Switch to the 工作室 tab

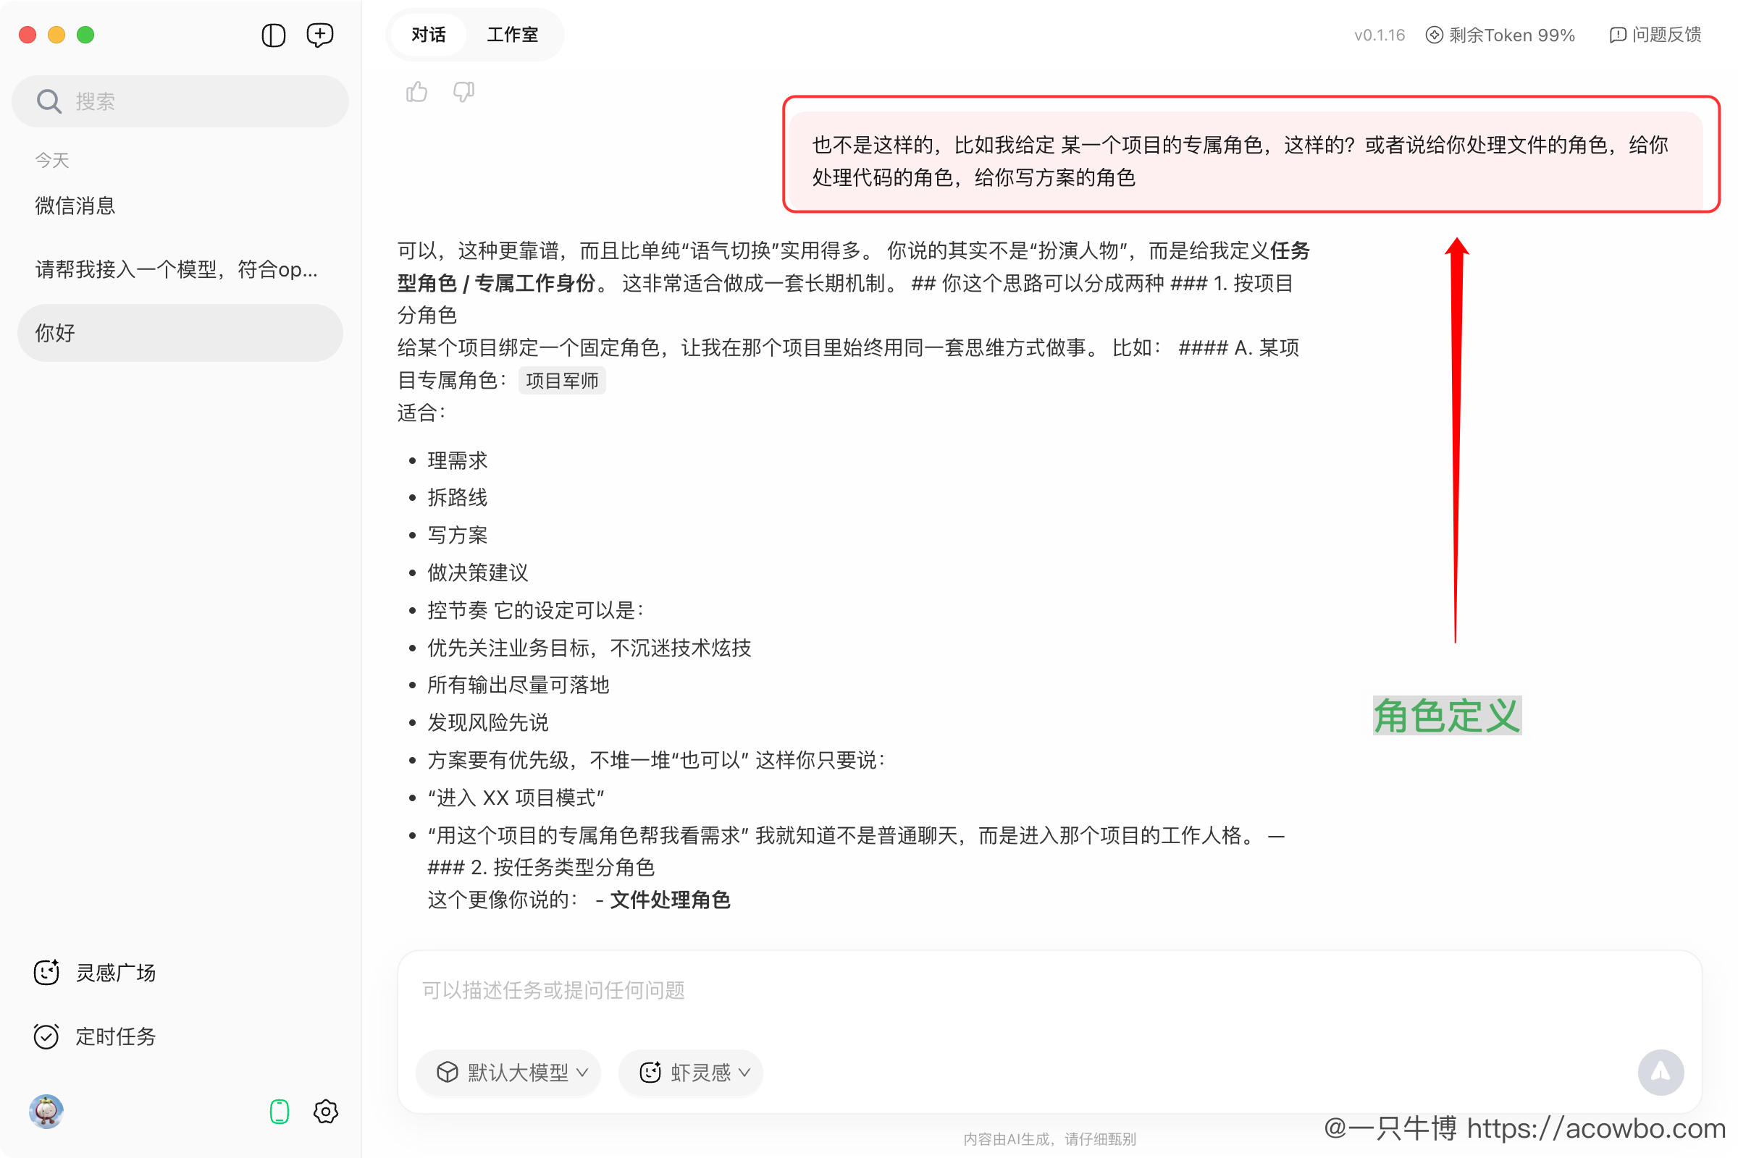coord(513,35)
